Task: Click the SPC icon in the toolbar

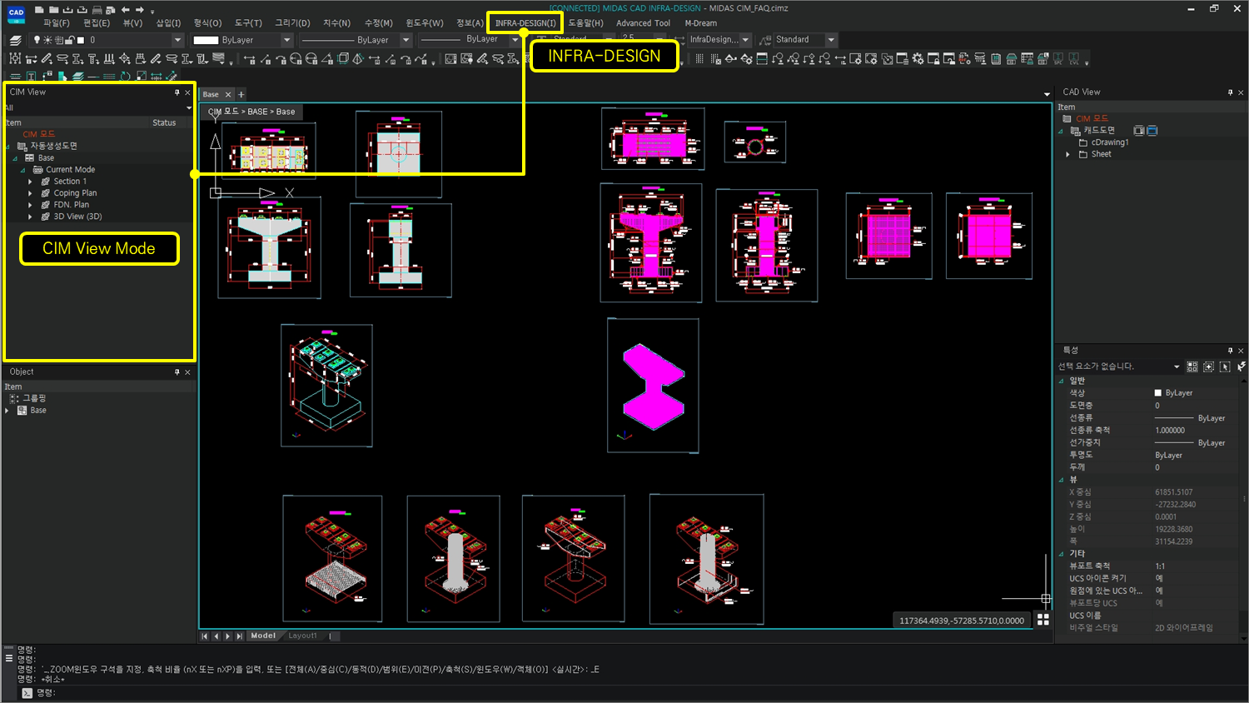Action: click(x=1058, y=58)
